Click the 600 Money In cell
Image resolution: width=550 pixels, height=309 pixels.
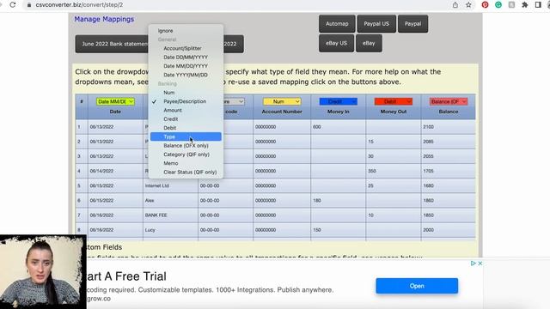(338, 127)
